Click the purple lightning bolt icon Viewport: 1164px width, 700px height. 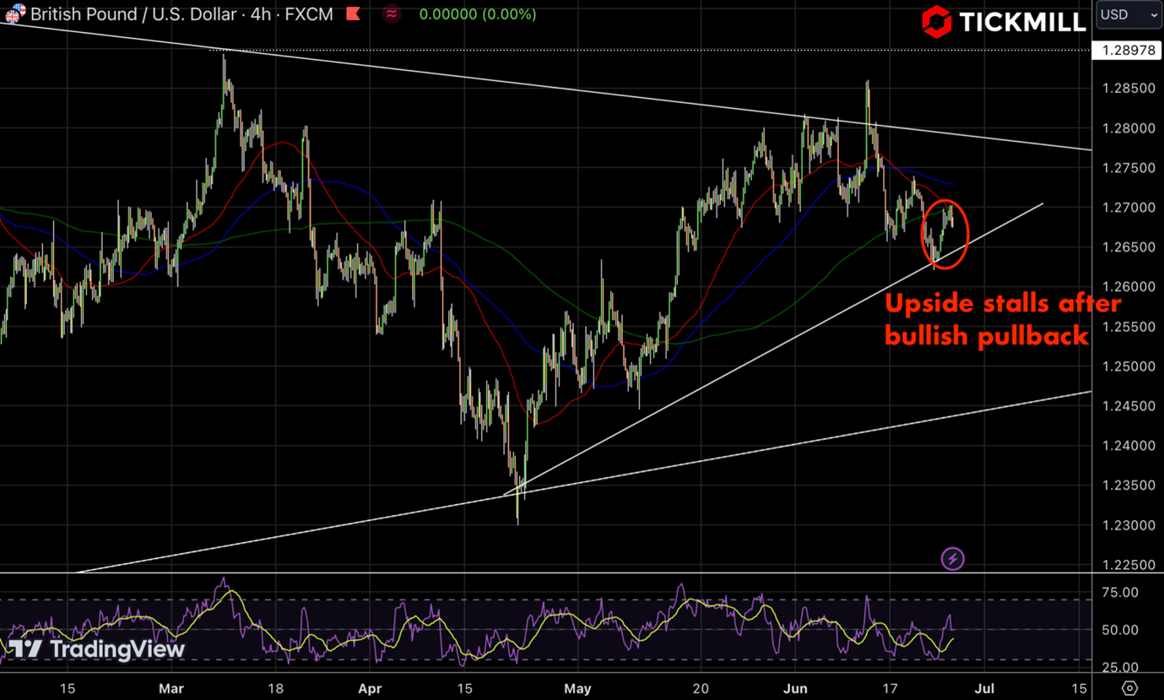click(x=953, y=558)
